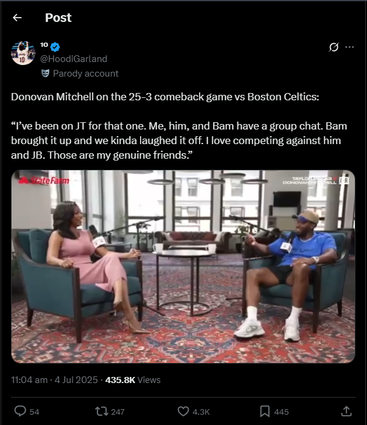Click the Parody account label
This screenshot has height=425, width=367.
(86, 74)
